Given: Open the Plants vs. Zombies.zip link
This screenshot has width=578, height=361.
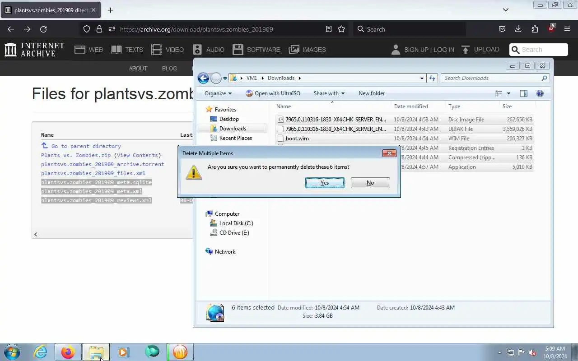Looking at the screenshot, I should click(76, 155).
